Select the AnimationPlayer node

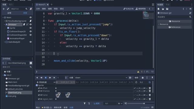(x=17, y=38)
